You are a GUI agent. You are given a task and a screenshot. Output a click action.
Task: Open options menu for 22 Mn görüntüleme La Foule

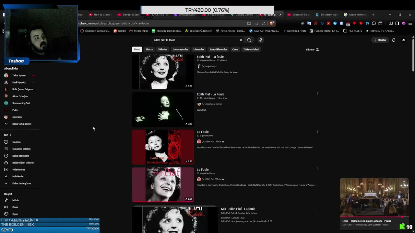[318, 169]
